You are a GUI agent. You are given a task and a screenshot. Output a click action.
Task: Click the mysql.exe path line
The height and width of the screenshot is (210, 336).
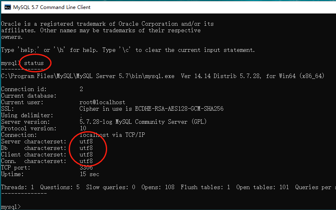(163, 76)
